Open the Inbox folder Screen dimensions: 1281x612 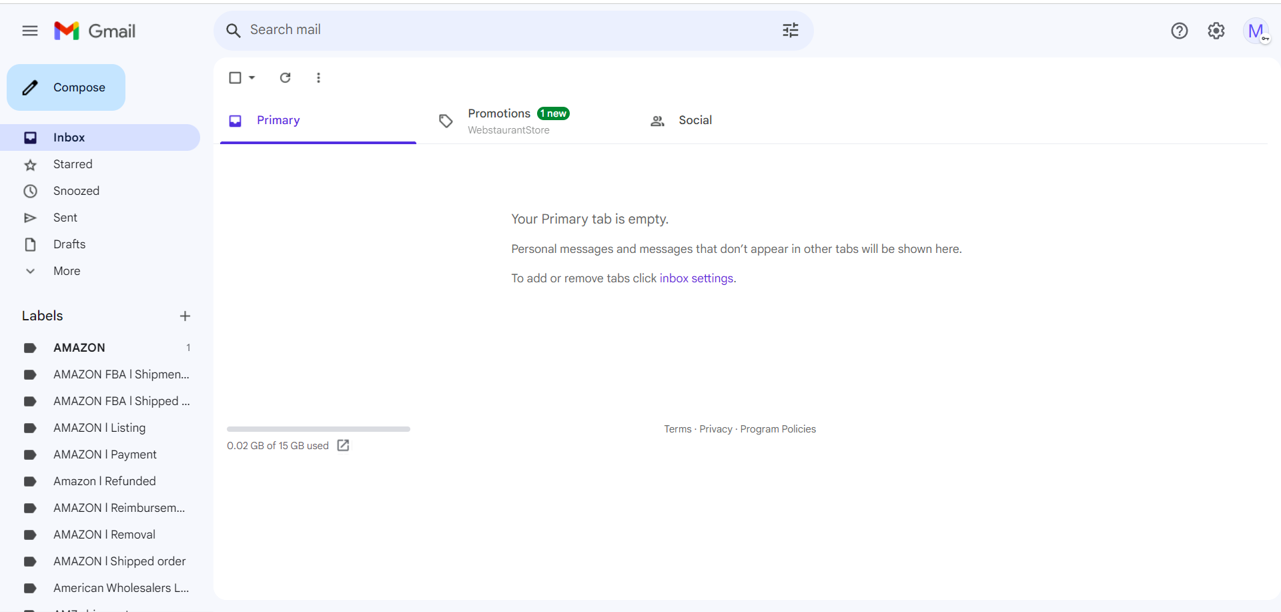pos(100,137)
